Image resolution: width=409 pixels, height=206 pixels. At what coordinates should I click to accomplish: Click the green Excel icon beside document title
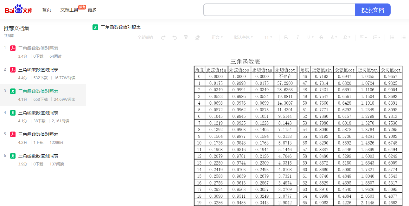[x=95, y=27]
